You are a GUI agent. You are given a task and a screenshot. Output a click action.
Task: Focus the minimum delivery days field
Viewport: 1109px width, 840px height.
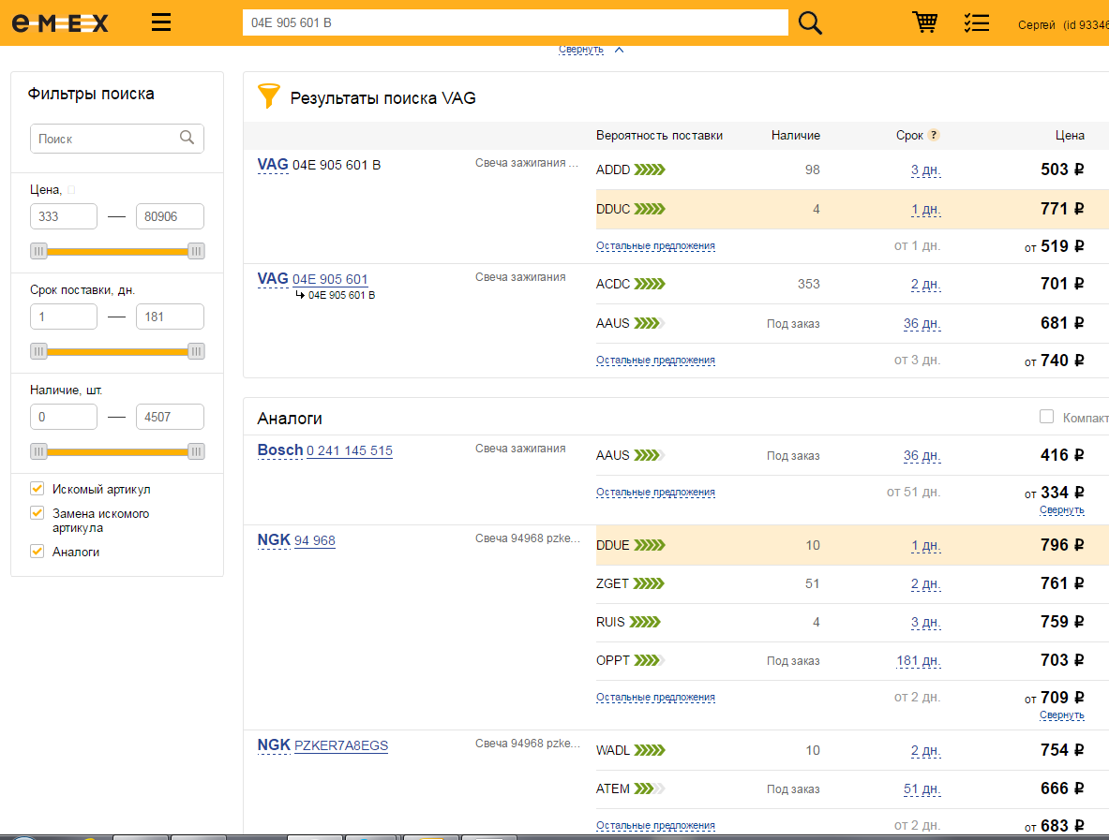tap(64, 317)
